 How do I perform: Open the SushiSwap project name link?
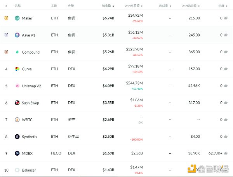pyautogui.click(x=30, y=103)
